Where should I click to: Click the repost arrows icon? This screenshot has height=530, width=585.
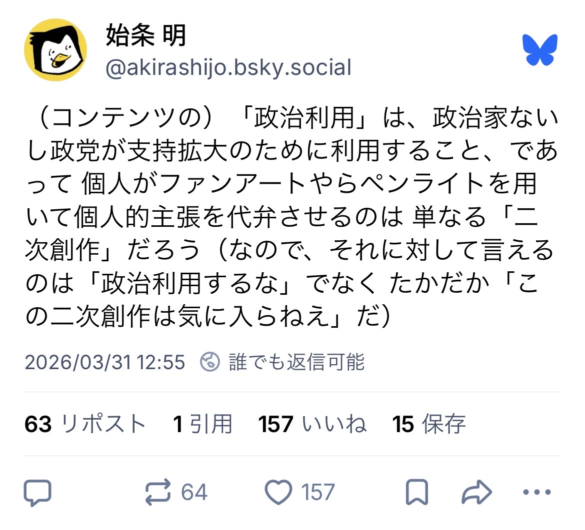[157, 493]
